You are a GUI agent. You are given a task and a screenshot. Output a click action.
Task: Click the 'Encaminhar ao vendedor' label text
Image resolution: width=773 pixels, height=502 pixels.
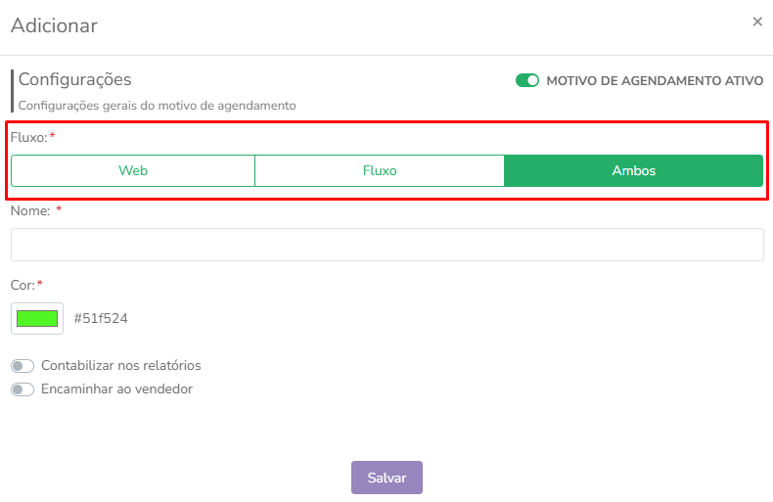(116, 389)
